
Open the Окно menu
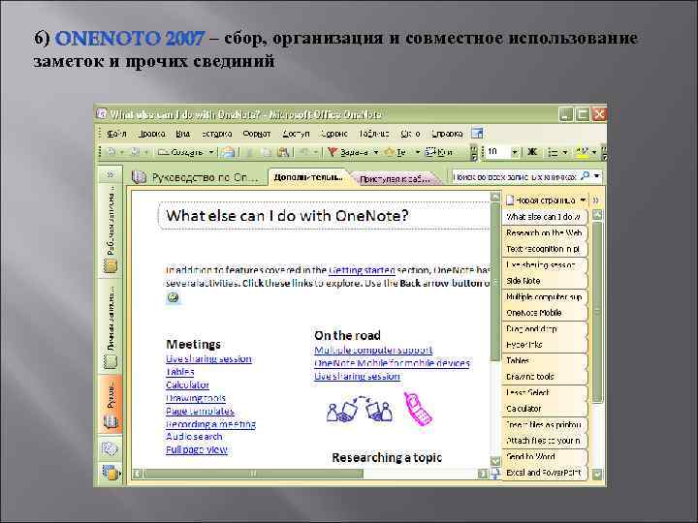(x=410, y=134)
